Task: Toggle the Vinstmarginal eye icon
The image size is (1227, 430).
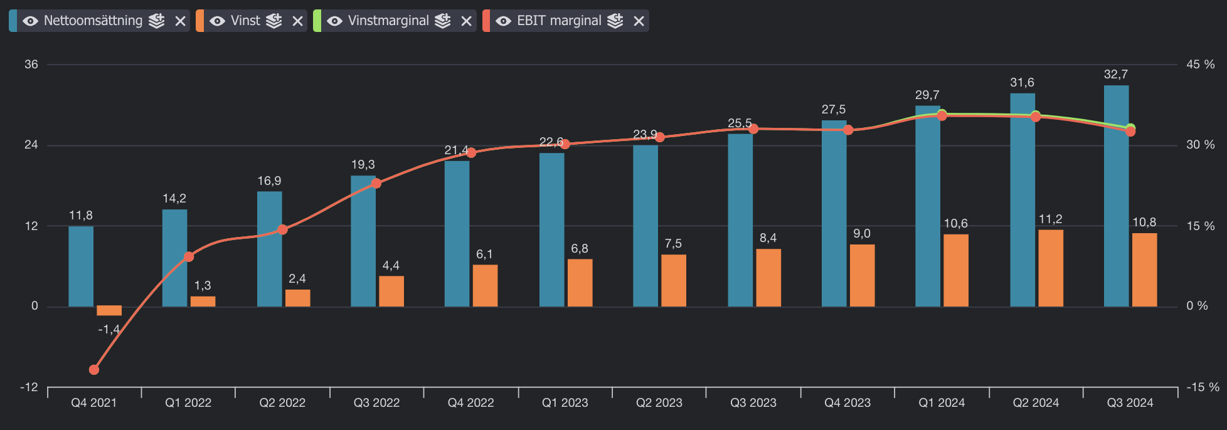Action: tap(335, 21)
